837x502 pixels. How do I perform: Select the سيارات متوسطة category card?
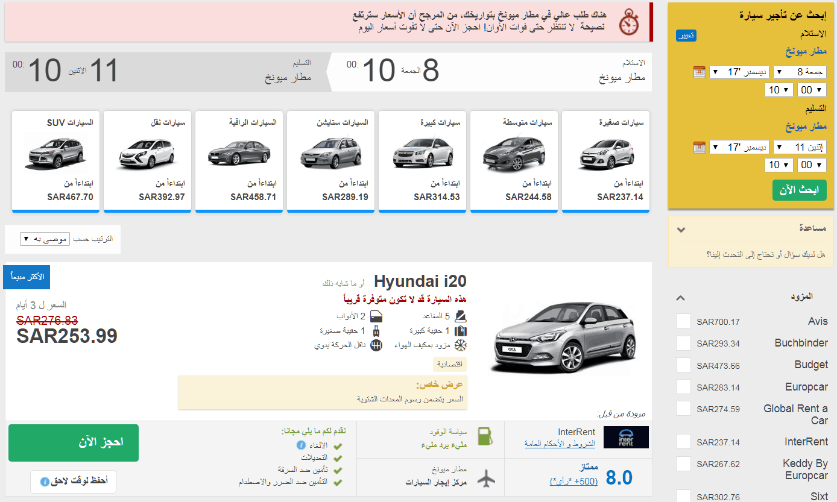pyautogui.click(x=514, y=162)
